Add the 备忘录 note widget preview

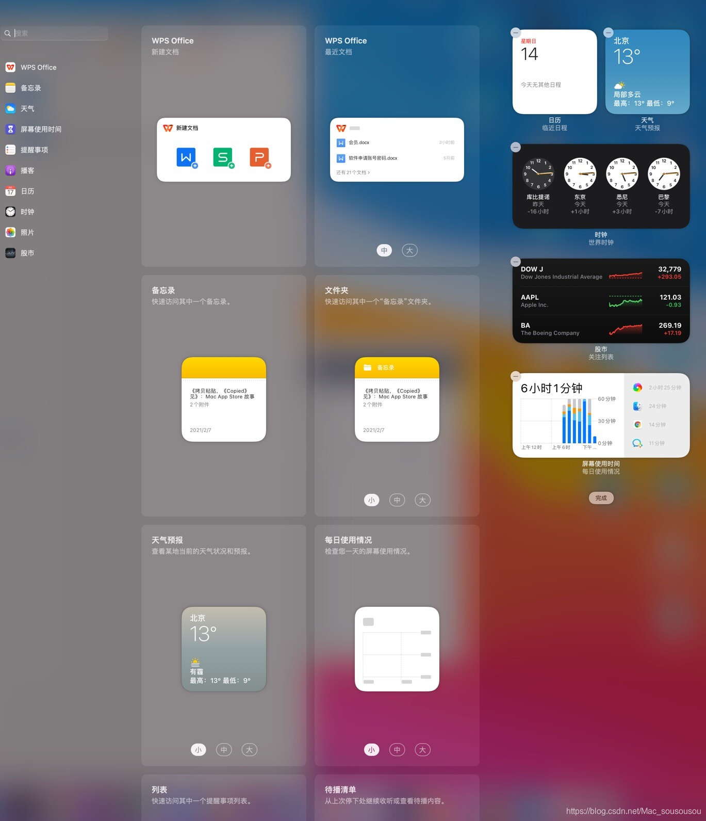pyautogui.click(x=224, y=399)
